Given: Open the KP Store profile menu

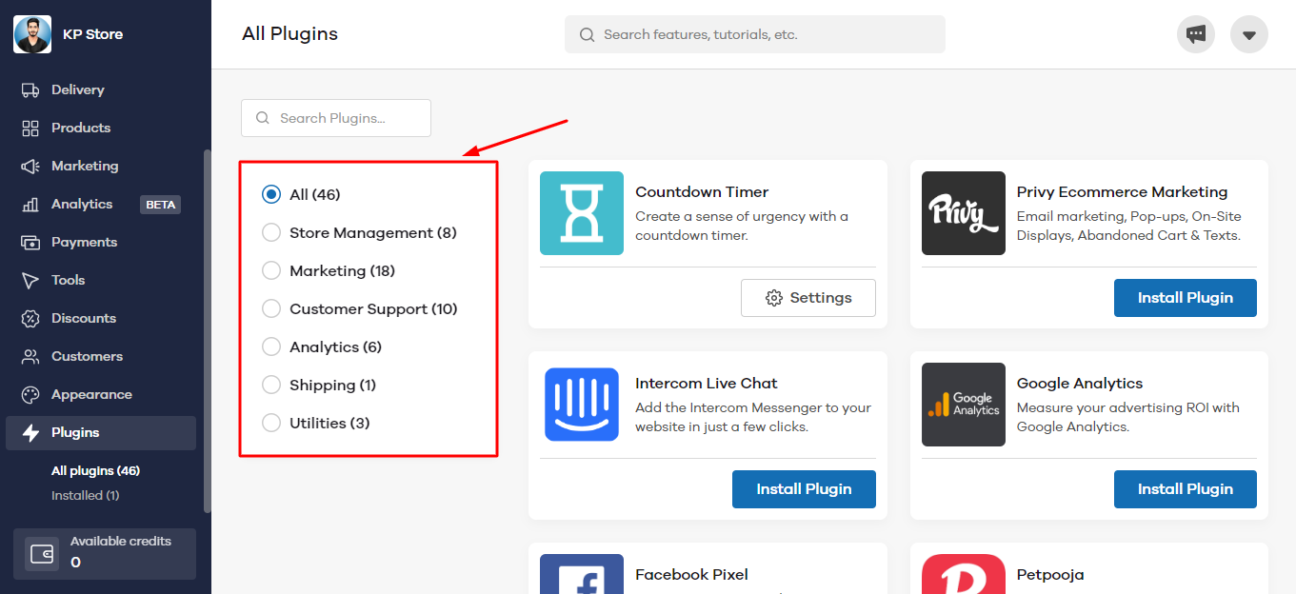Looking at the screenshot, I should 69,34.
